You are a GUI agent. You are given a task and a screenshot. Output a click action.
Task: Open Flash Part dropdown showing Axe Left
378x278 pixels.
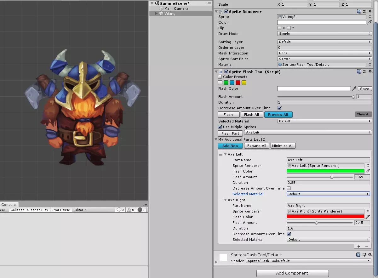tap(308, 133)
